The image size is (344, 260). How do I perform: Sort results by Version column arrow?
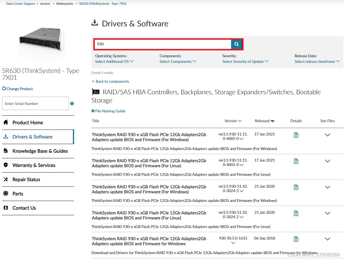point(240,121)
